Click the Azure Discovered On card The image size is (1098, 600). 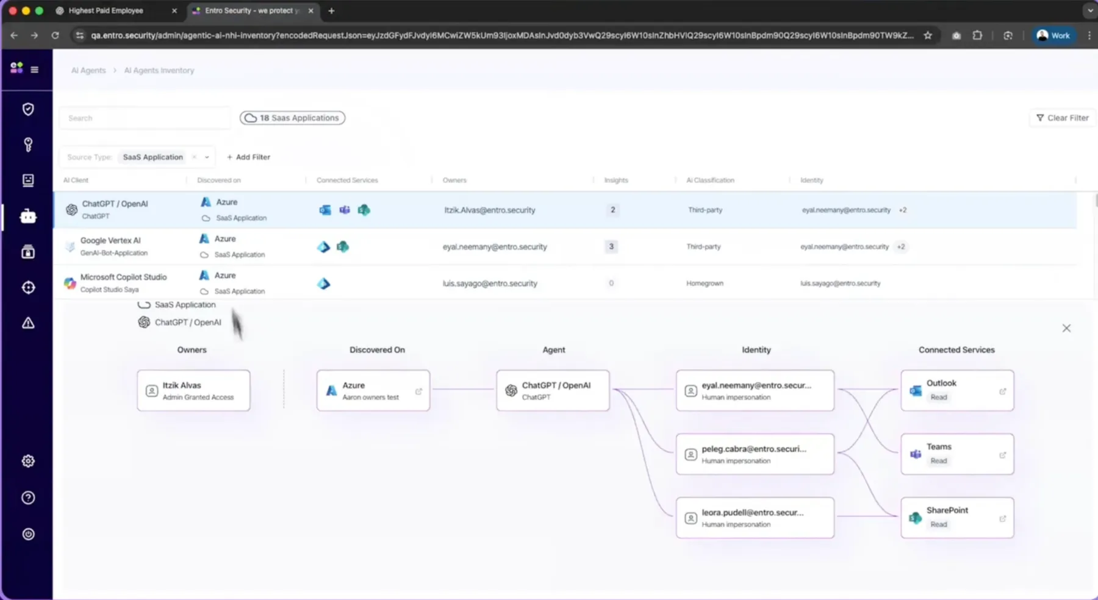click(373, 390)
